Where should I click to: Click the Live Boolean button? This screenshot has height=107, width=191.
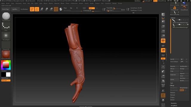tap(24, 9)
